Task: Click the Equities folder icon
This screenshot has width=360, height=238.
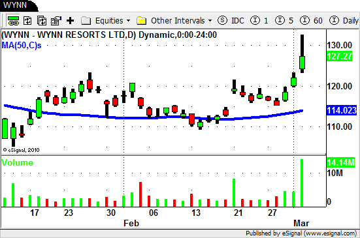Action: tap(86, 21)
